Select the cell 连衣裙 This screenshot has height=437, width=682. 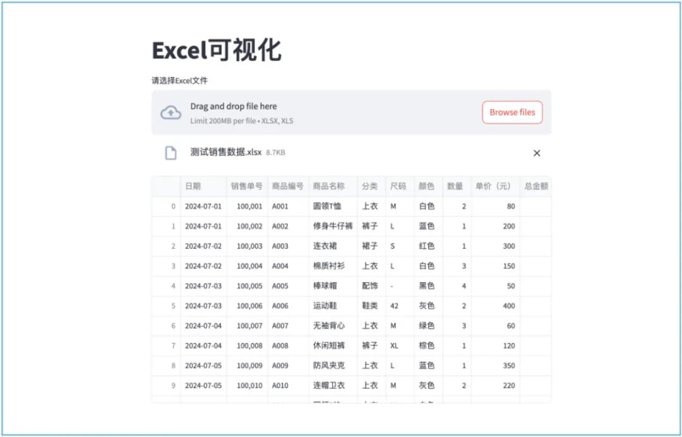pos(333,246)
